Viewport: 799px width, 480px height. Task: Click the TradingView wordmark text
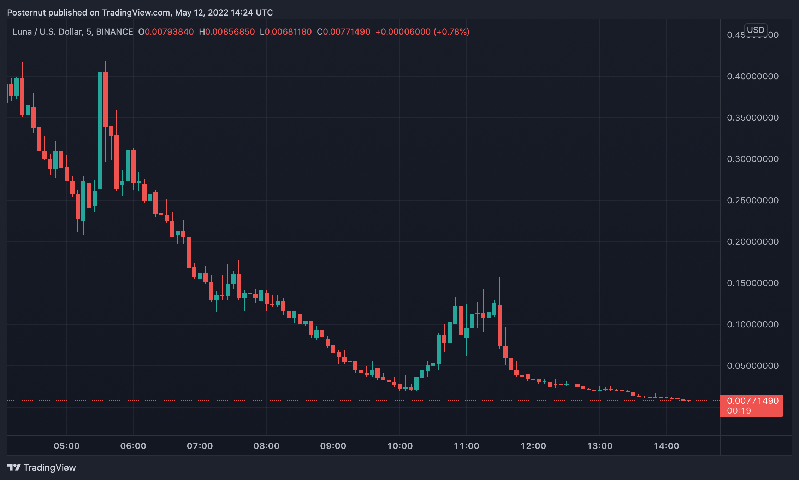(x=49, y=467)
